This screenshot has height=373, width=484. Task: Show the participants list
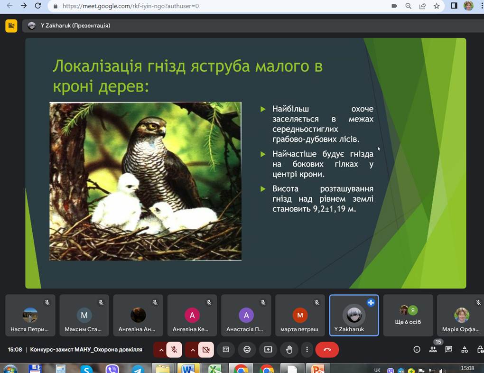[x=433, y=349]
